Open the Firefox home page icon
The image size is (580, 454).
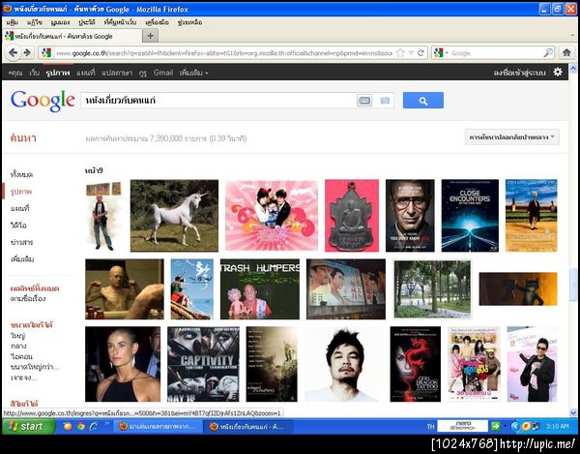566,53
